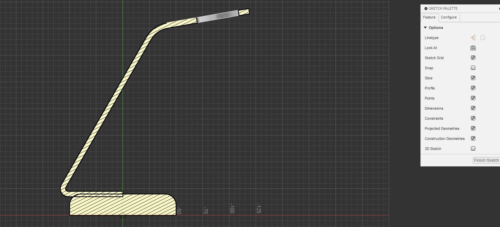Turn off the Dimensions checkbox
Screen dimensions: 500x227
coord(473,108)
